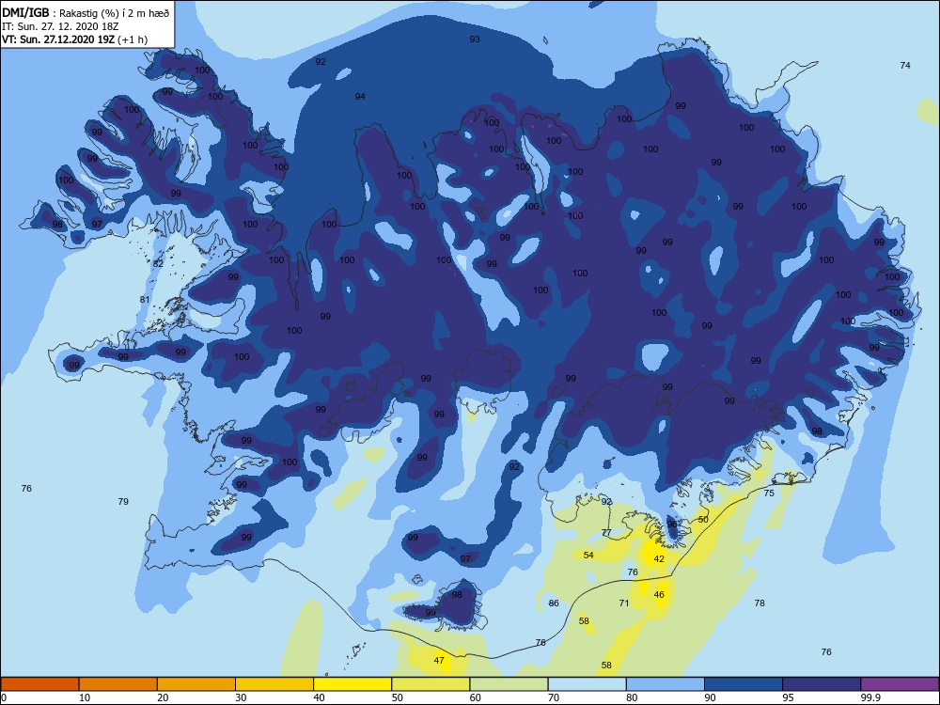Pick the 60–70 pale green legend swatch
The height and width of the screenshot is (705, 940).
point(509,684)
